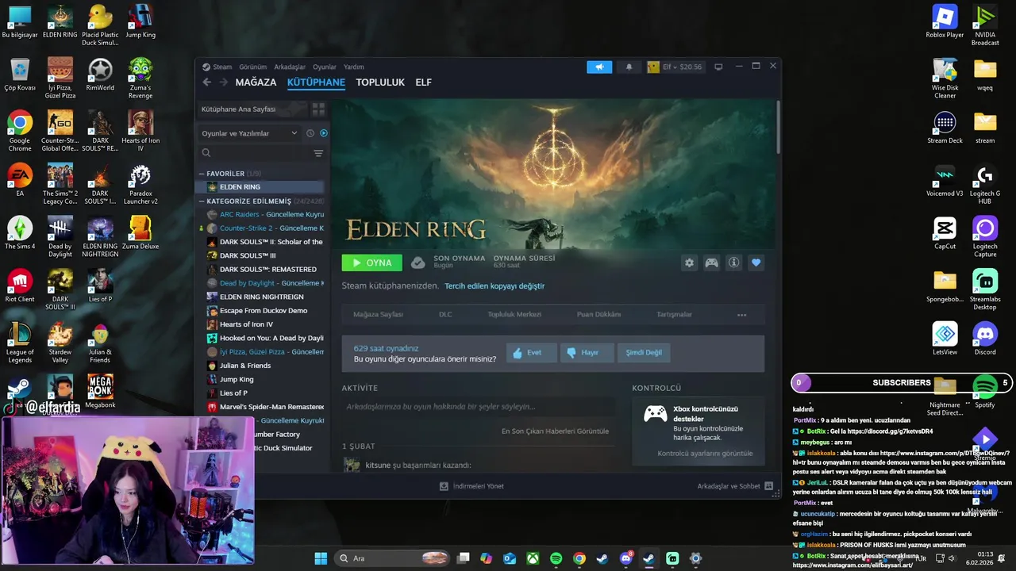Click the green OYNA play button
Image resolution: width=1016 pixels, height=571 pixels.
click(x=371, y=263)
